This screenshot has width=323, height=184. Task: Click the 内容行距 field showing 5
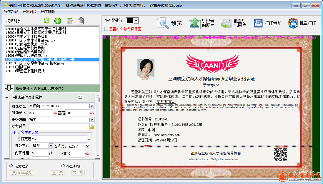[x=40, y=153]
